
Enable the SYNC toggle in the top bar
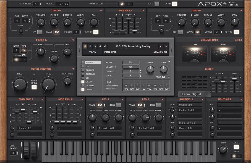tap(174, 4)
